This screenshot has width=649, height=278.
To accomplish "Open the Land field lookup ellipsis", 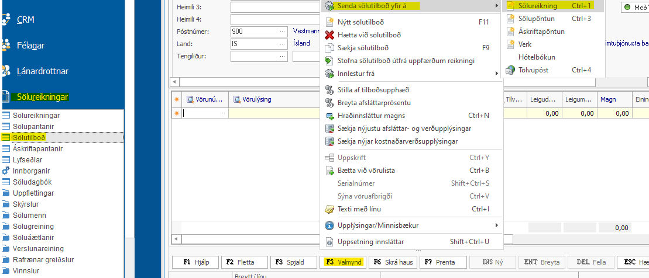I will [x=283, y=44].
